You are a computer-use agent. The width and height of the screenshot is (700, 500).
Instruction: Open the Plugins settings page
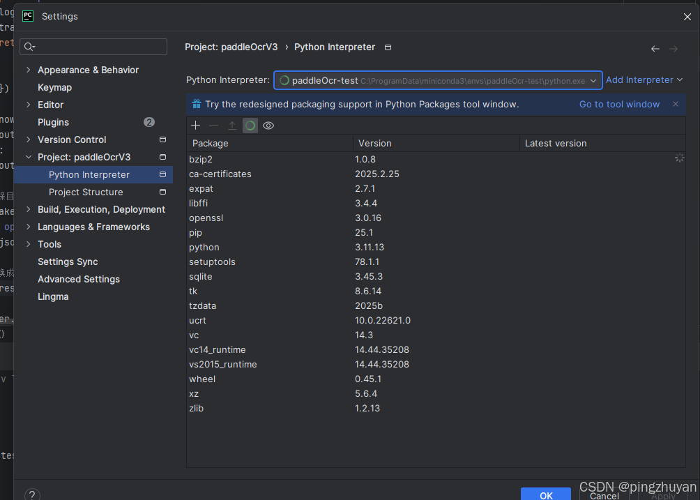pyautogui.click(x=53, y=122)
